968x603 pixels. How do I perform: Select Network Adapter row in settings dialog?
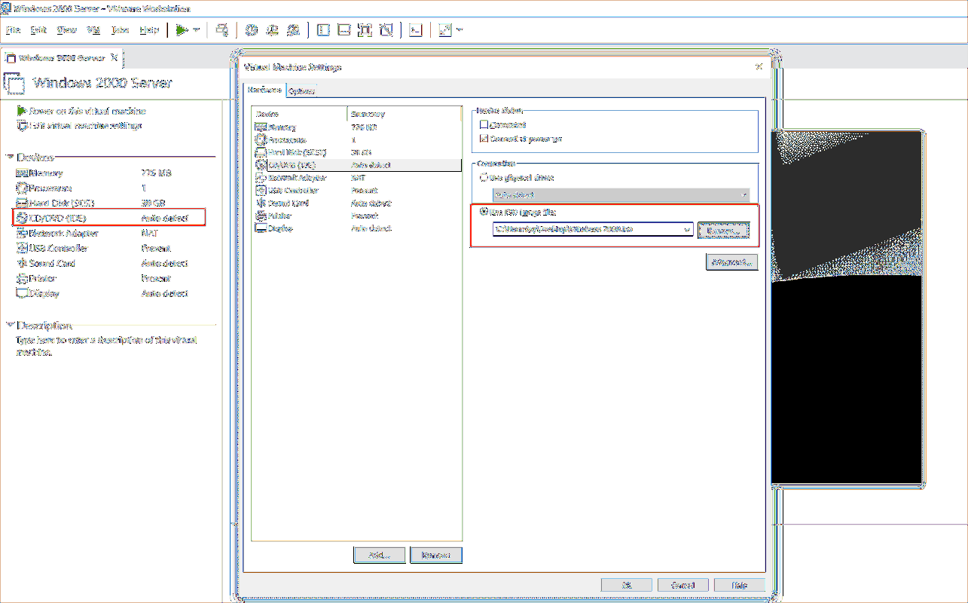pos(357,178)
